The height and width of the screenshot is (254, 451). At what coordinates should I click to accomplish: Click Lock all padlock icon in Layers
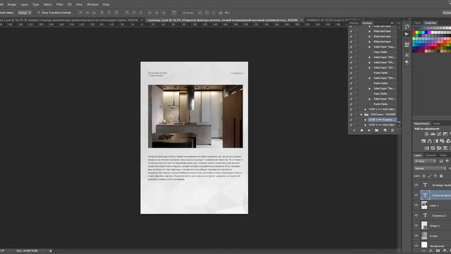pos(441,176)
